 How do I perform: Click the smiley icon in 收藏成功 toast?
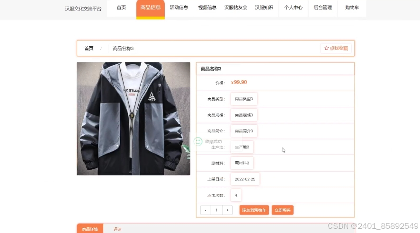pos(198,141)
